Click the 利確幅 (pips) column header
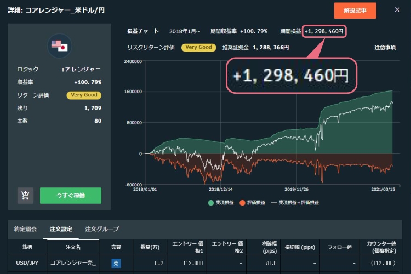This screenshot has width=411, height=274. [270, 247]
